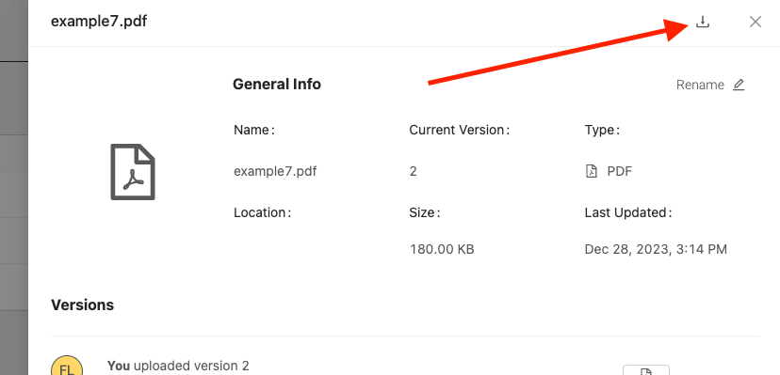The height and width of the screenshot is (375, 780).
Task: Click the current version number 2
Action: click(413, 172)
